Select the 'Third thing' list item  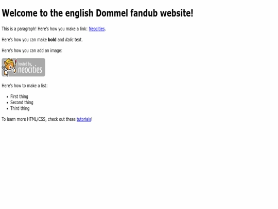pos(20,108)
